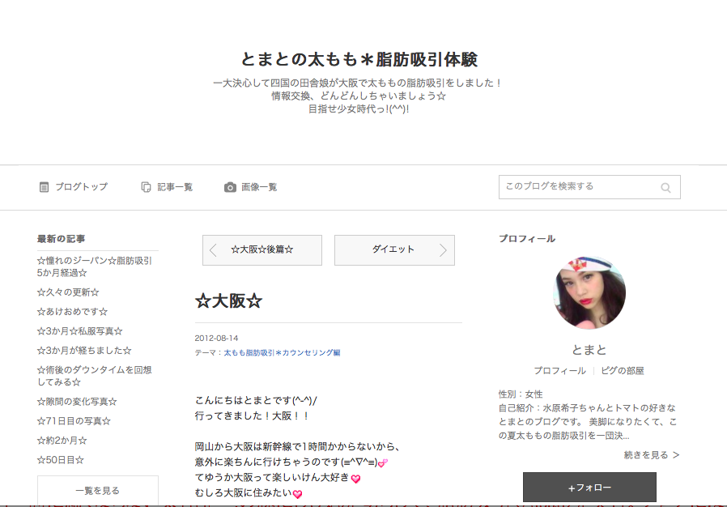
Task: Open the 画像一覧 menu item
Action: click(259, 187)
